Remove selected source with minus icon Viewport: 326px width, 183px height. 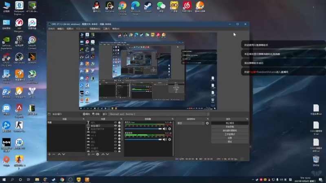pos(93,154)
